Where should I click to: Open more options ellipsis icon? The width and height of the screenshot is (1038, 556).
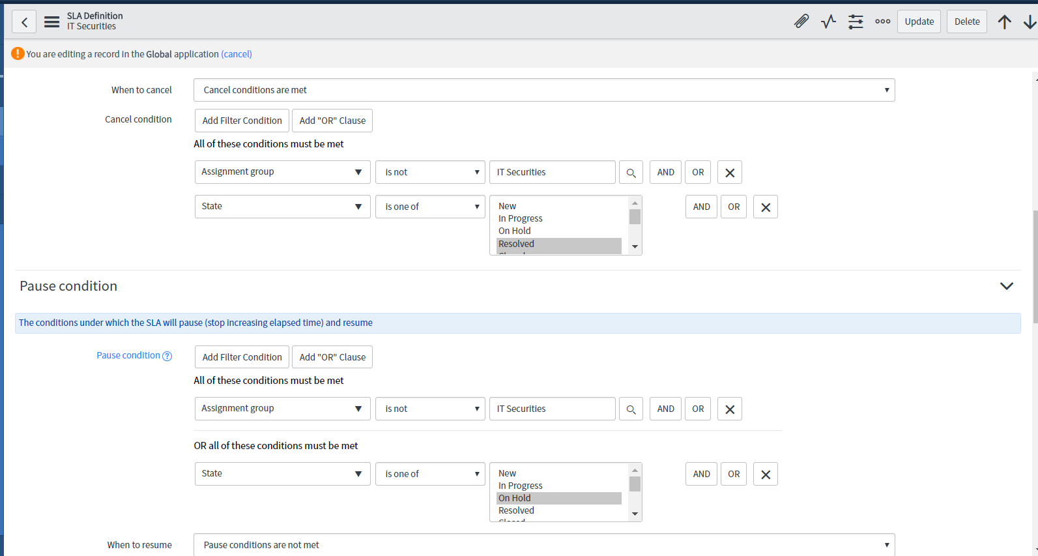883,22
